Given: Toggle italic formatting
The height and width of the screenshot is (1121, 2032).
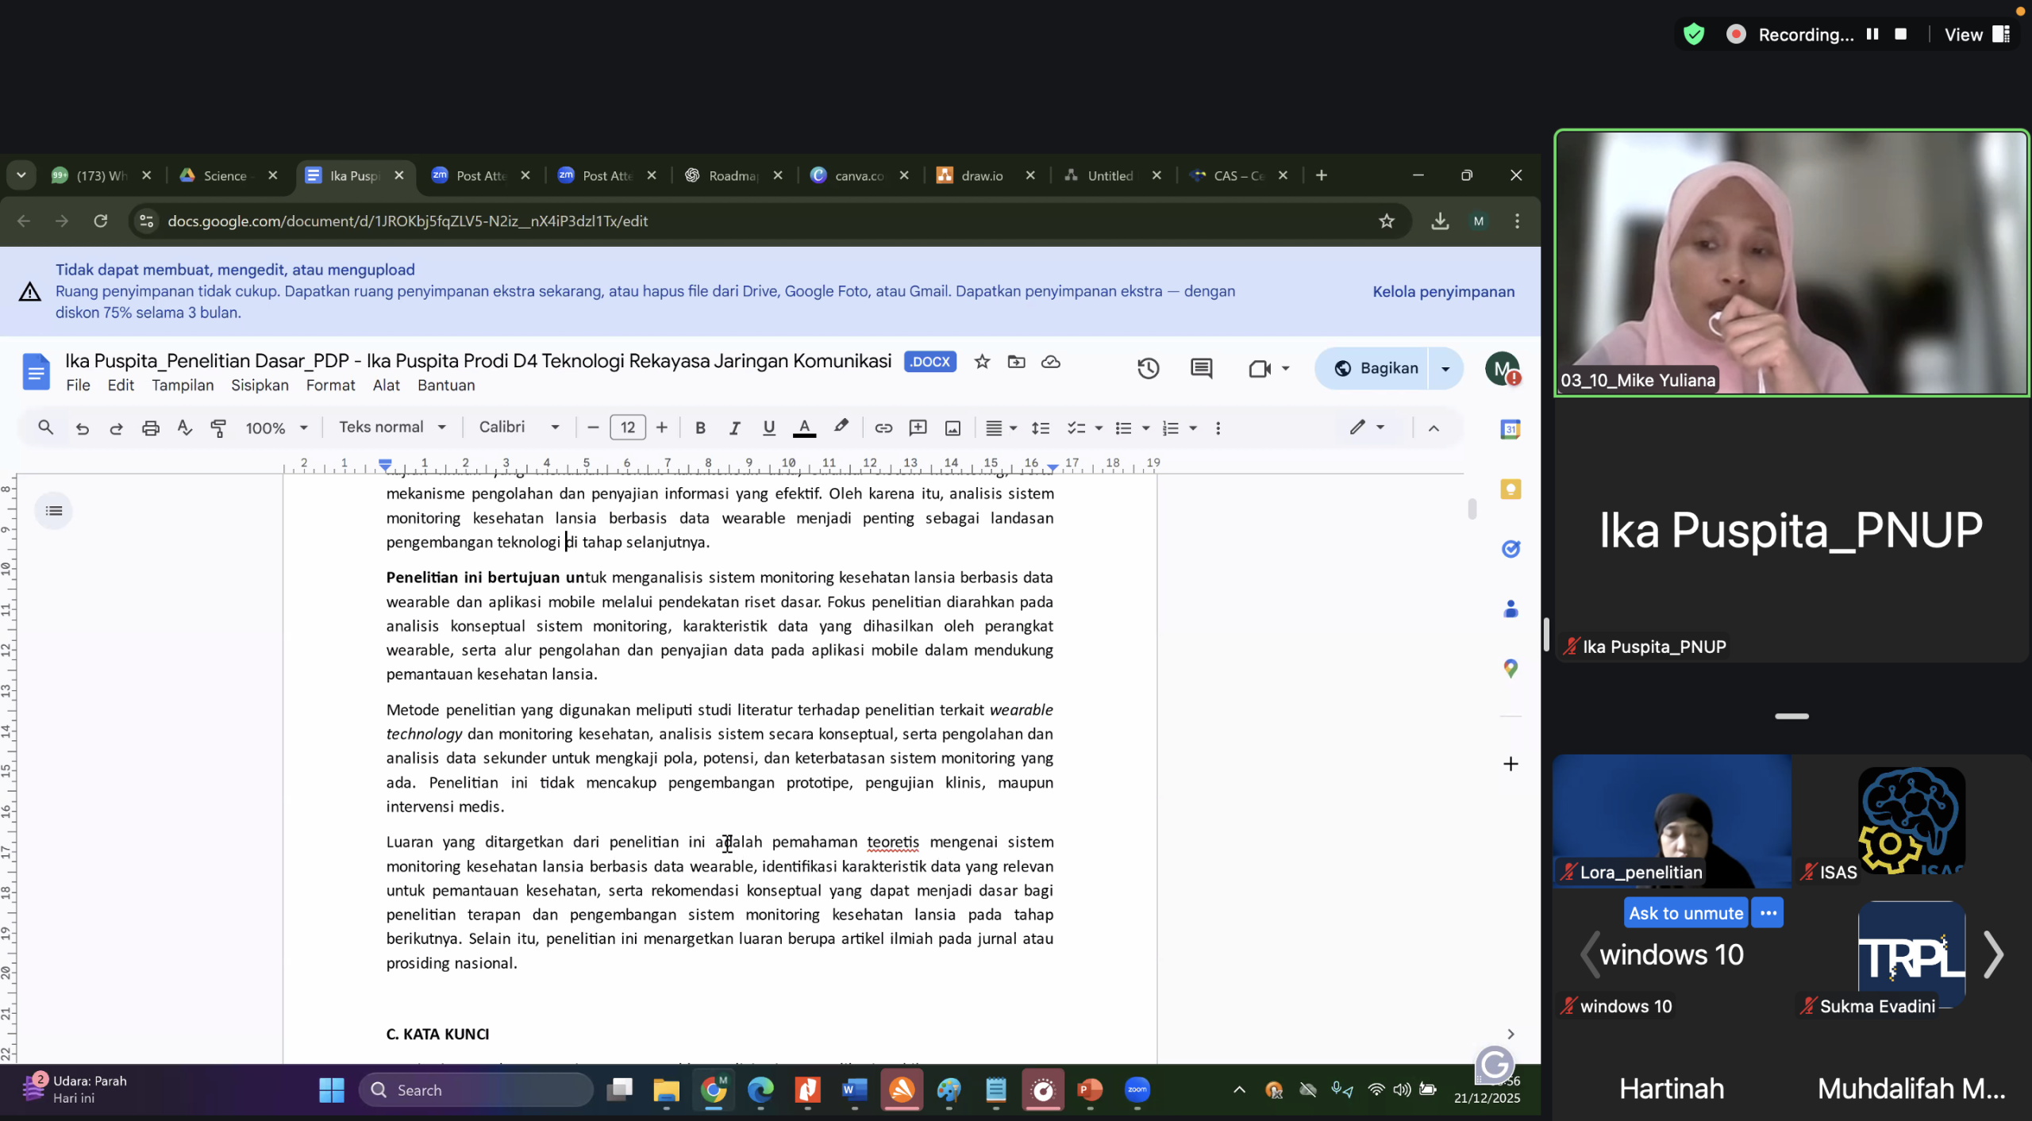Looking at the screenshot, I should coord(734,428).
